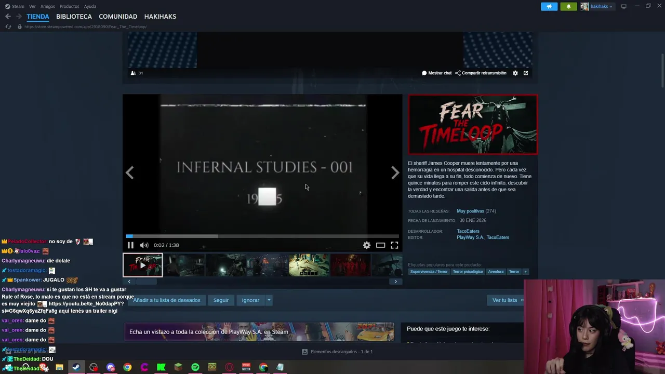Open the HAKIHAKS profile tab

[x=160, y=17]
